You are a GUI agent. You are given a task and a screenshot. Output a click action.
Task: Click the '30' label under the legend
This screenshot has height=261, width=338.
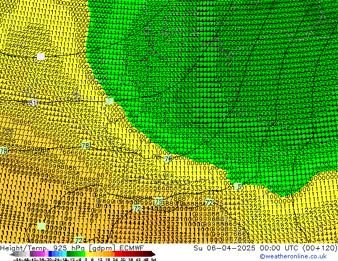click(x=123, y=259)
